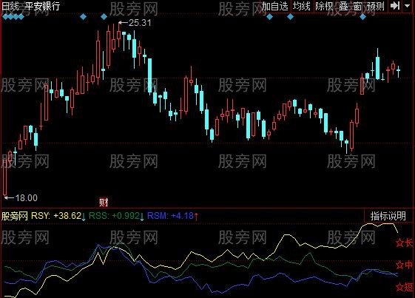Click the RSM: +4.18 indicator value

point(170,216)
